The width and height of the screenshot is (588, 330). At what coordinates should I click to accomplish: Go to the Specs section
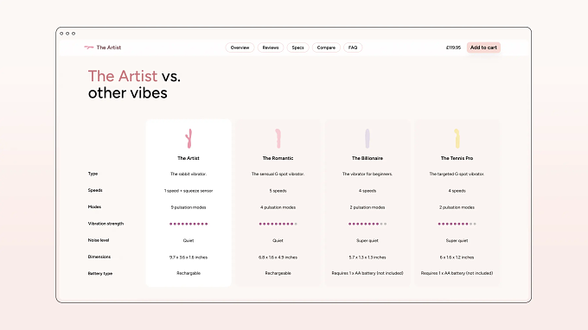pos(297,48)
